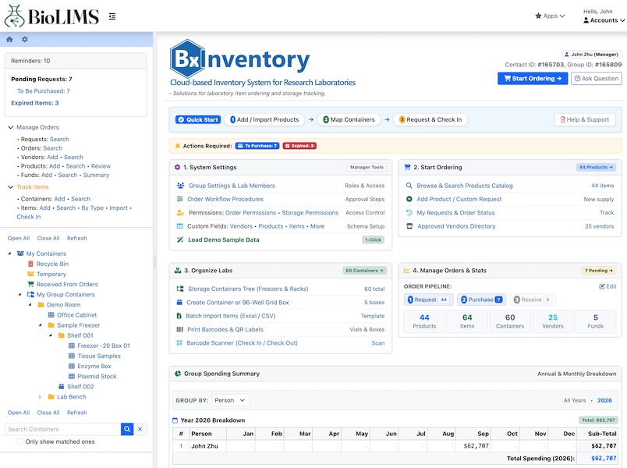Click Temporary box icon in tree
The height and width of the screenshot is (468, 627).
tap(30, 274)
